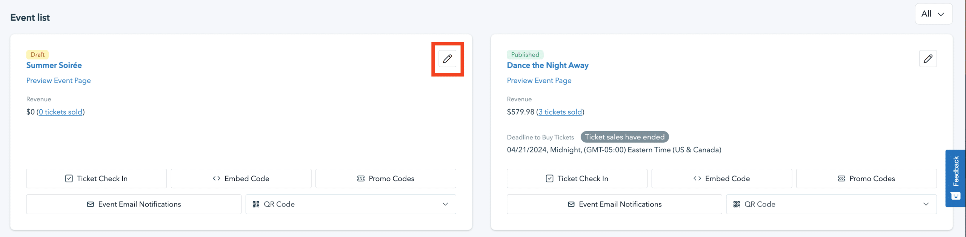This screenshot has width=966, height=237.
Task: Open the Dance the Night Away event
Action: (x=548, y=65)
